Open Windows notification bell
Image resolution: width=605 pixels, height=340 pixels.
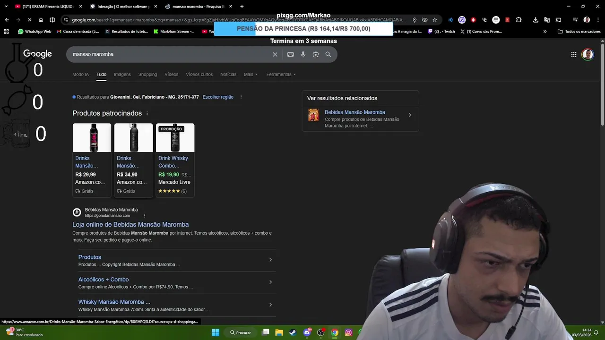point(596,332)
